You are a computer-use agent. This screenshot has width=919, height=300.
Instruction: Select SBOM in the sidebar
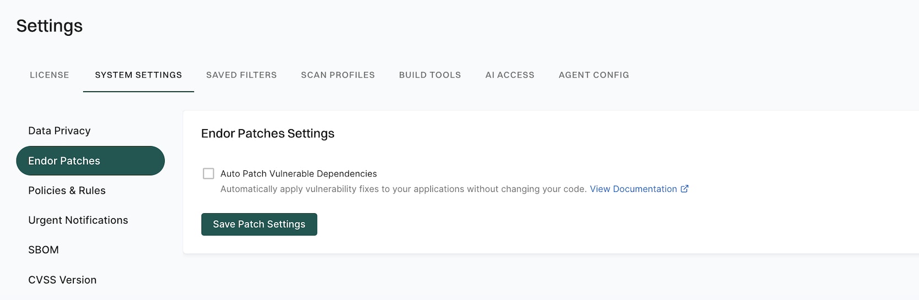(x=44, y=250)
